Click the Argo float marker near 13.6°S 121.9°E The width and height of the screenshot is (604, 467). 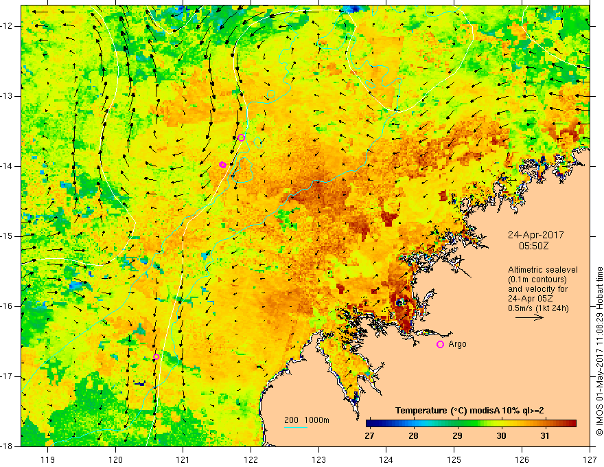pyautogui.click(x=241, y=138)
